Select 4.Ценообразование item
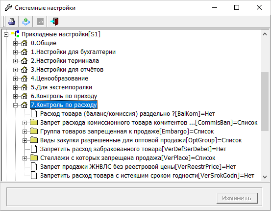 (59, 78)
